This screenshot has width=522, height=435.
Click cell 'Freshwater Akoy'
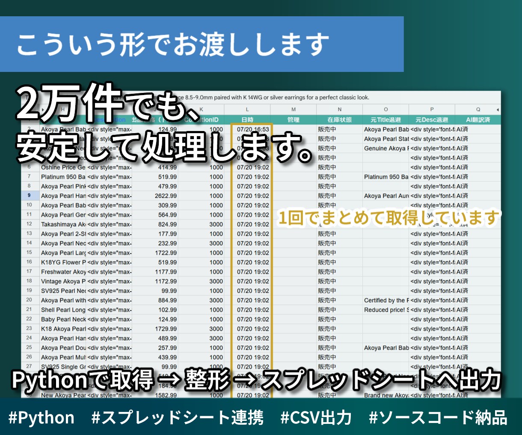[63, 272]
